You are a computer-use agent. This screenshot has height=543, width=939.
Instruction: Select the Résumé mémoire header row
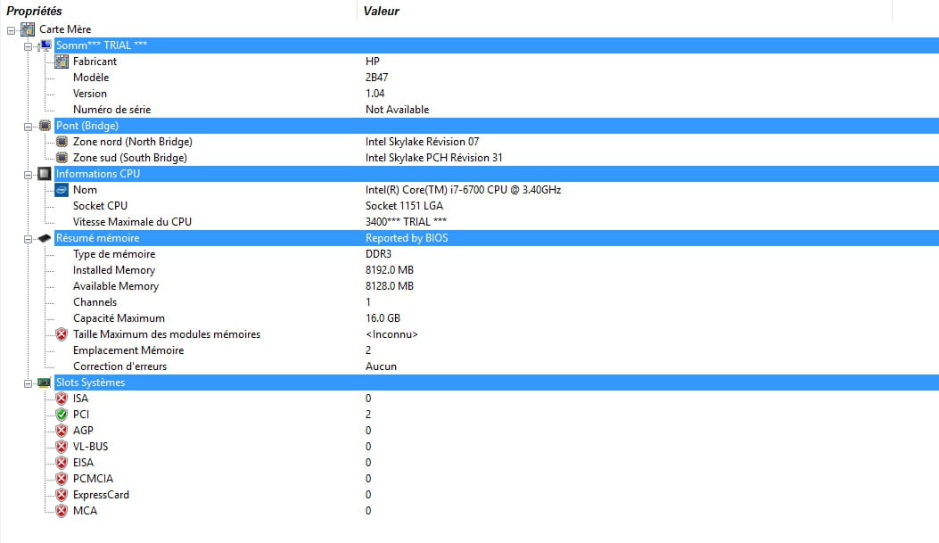[x=497, y=238]
